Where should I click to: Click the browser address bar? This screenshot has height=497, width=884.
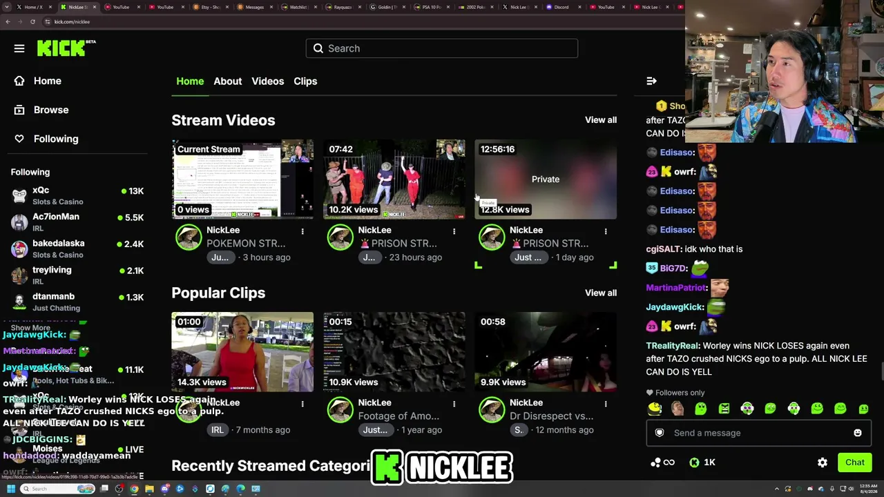coord(359,21)
